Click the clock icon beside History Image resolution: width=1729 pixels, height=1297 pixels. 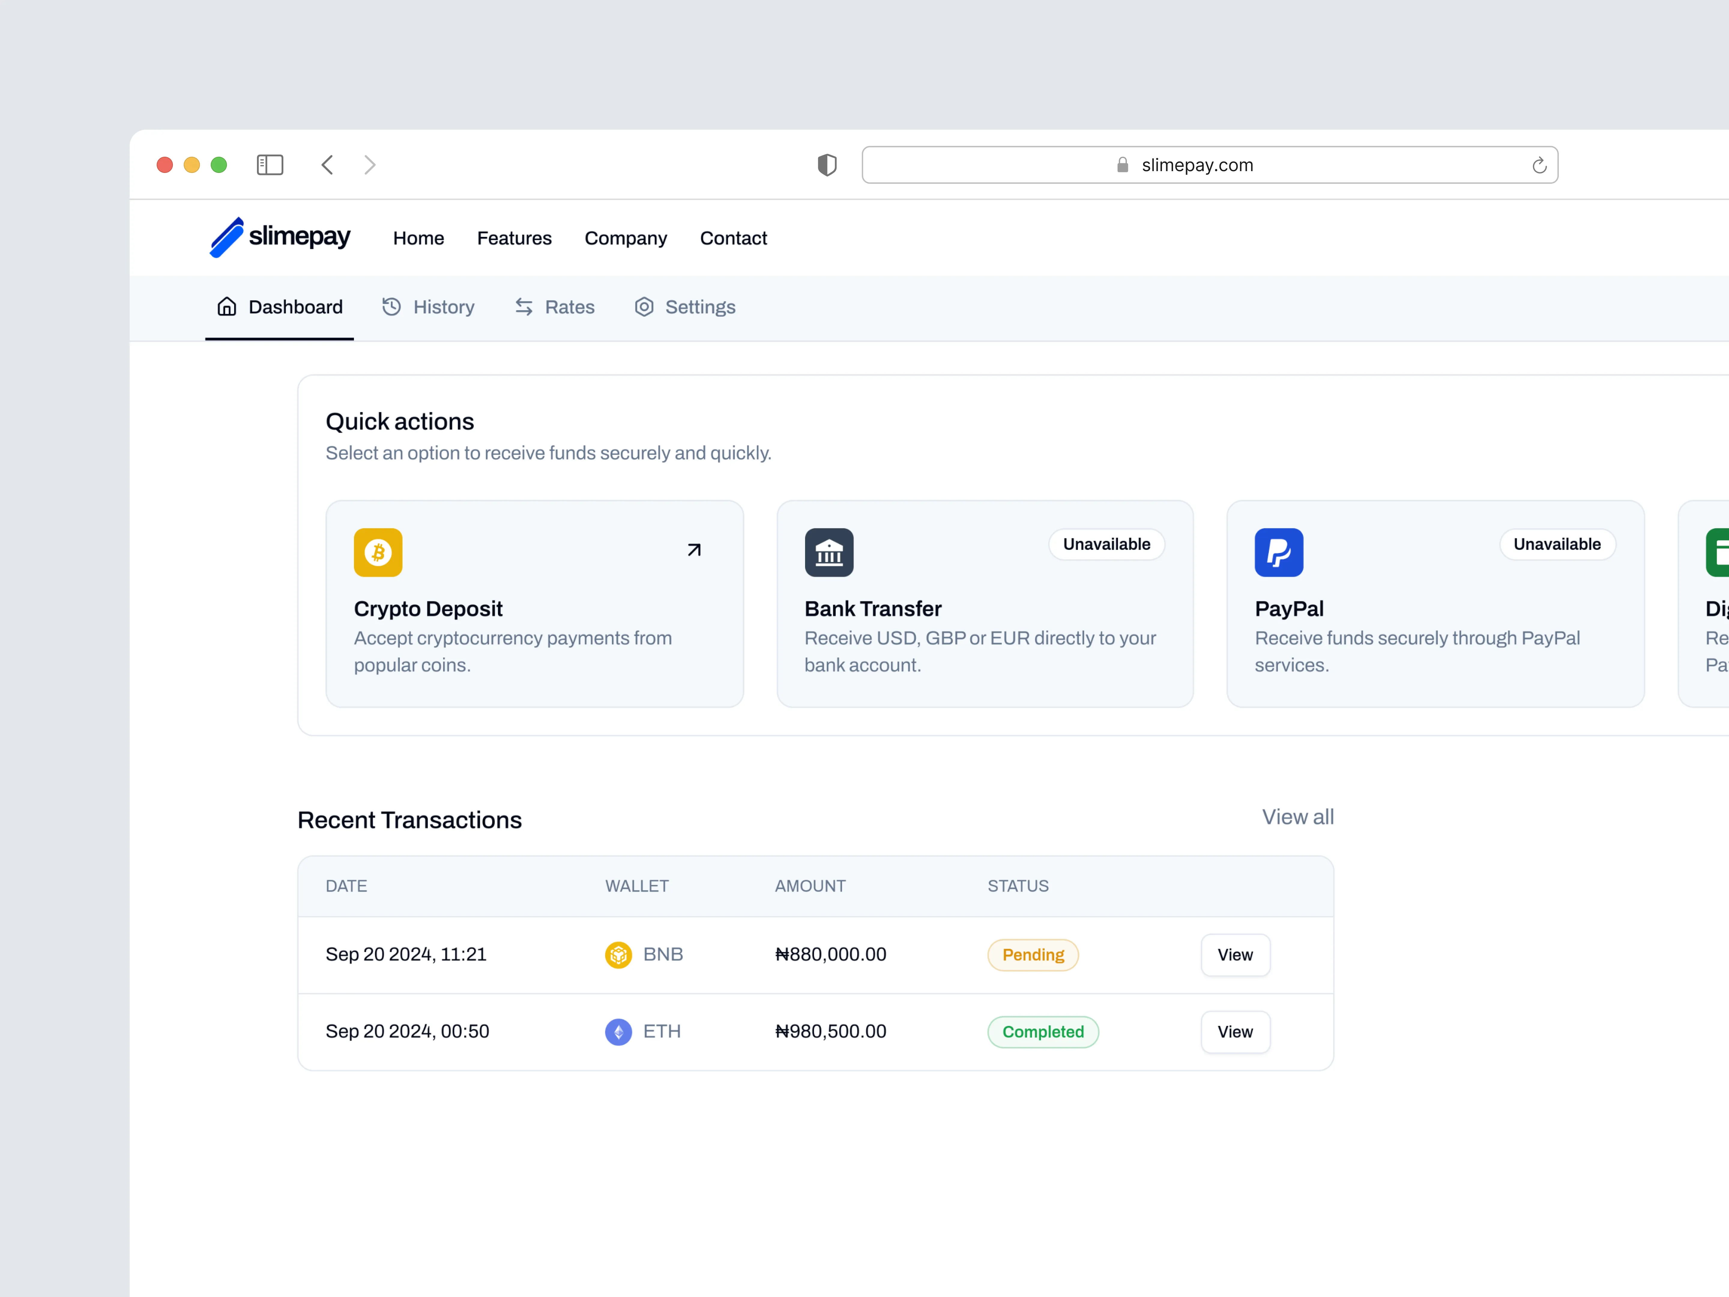pyautogui.click(x=392, y=307)
